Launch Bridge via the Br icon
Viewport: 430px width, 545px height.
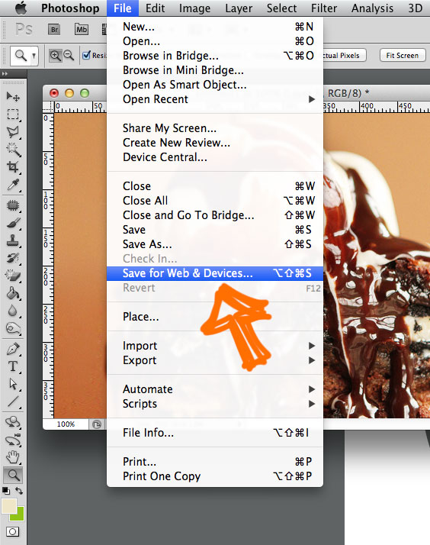click(x=54, y=30)
